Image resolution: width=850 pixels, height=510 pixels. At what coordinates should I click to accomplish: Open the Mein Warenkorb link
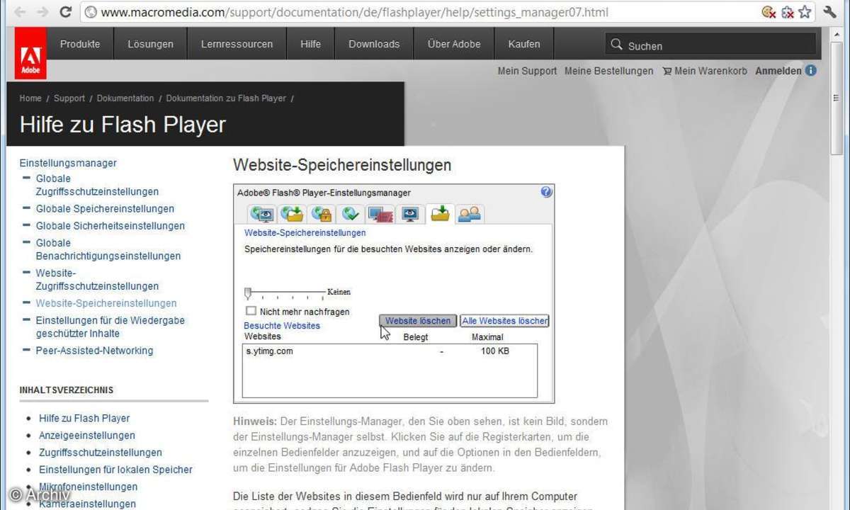coord(710,71)
